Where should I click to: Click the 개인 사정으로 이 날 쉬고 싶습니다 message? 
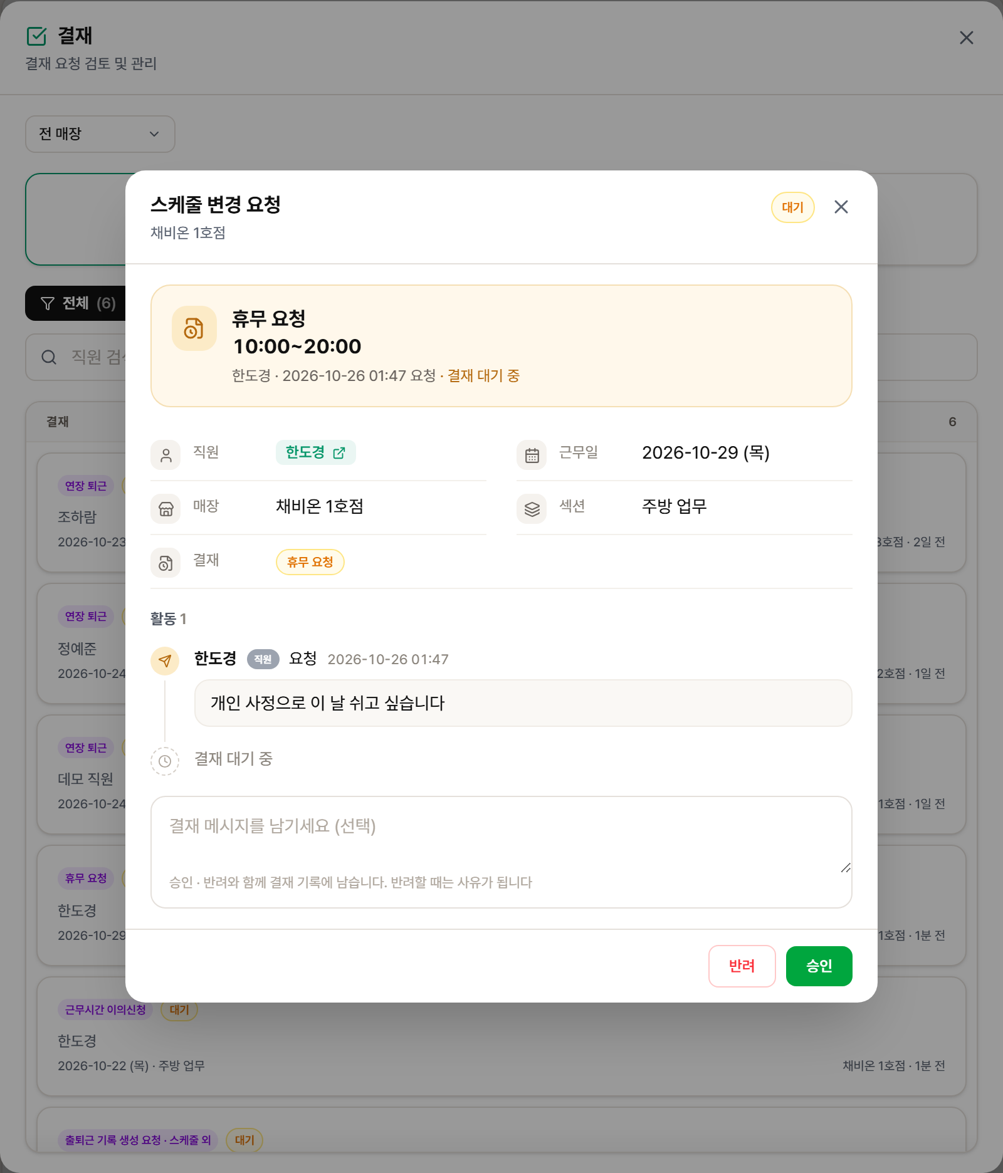(x=523, y=703)
